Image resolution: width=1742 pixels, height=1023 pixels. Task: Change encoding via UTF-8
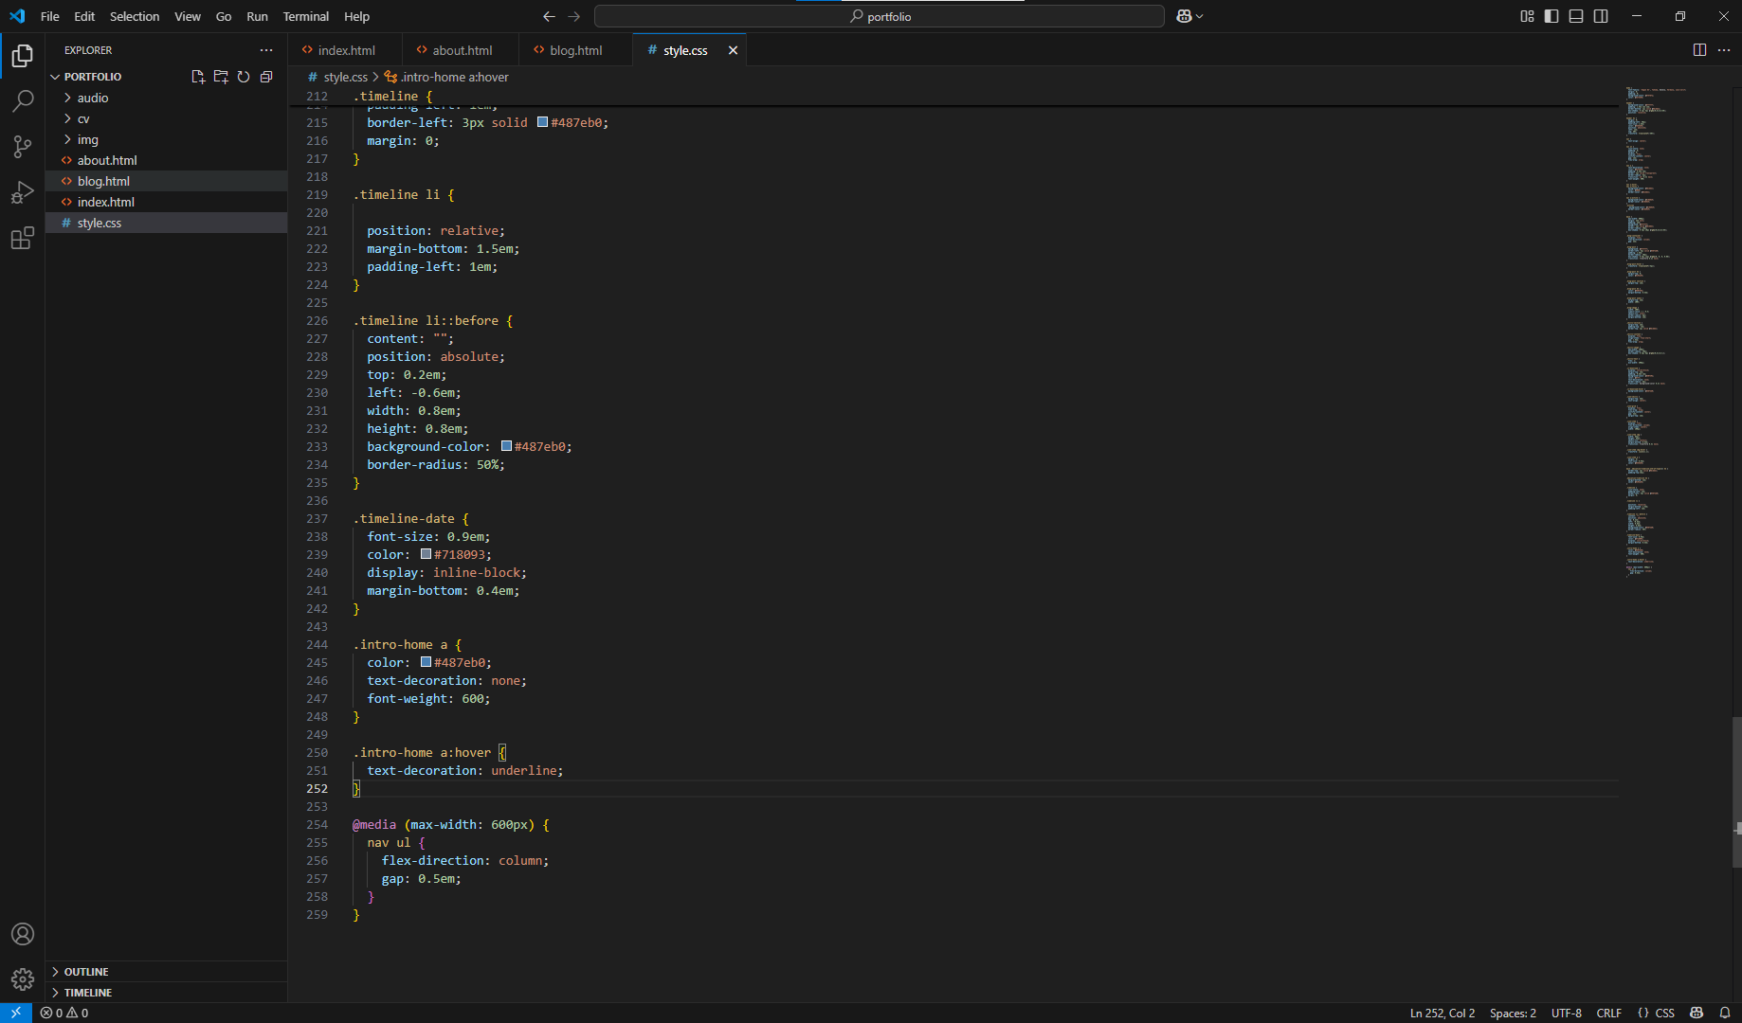[x=1567, y=1013]
